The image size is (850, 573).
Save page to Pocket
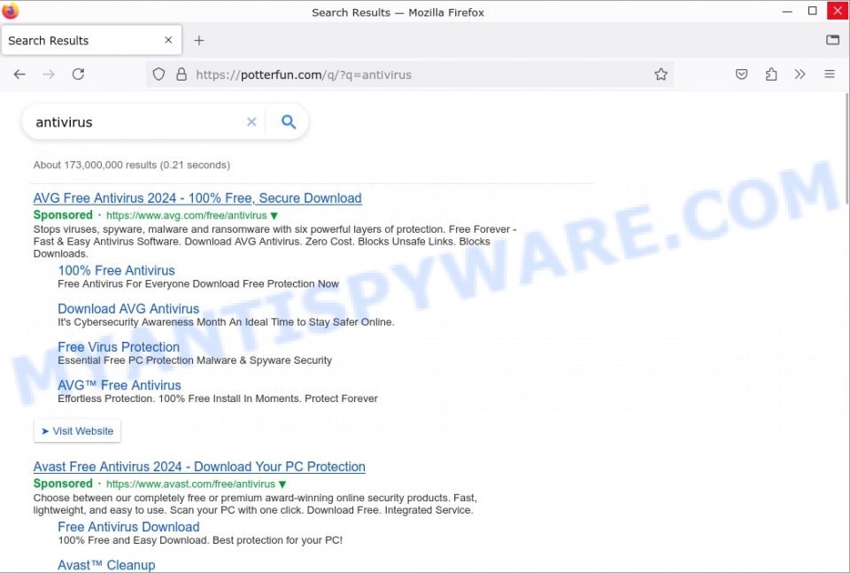tap(742, 74)
